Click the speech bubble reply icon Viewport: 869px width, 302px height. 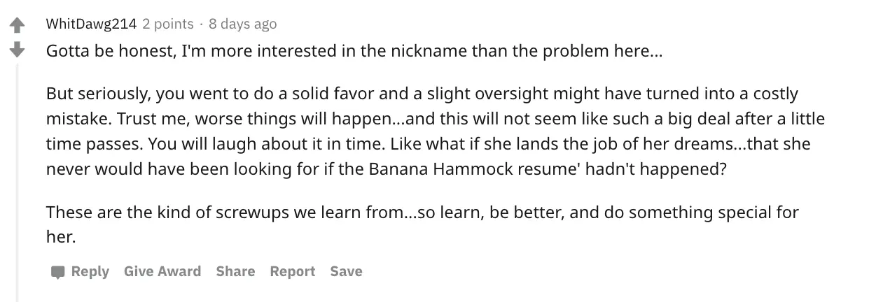click(x=57, y=272)
